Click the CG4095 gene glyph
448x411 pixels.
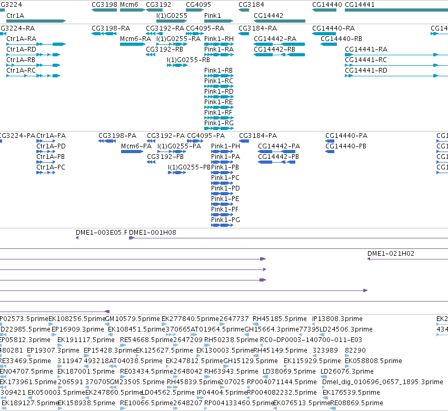coord(195,10)
